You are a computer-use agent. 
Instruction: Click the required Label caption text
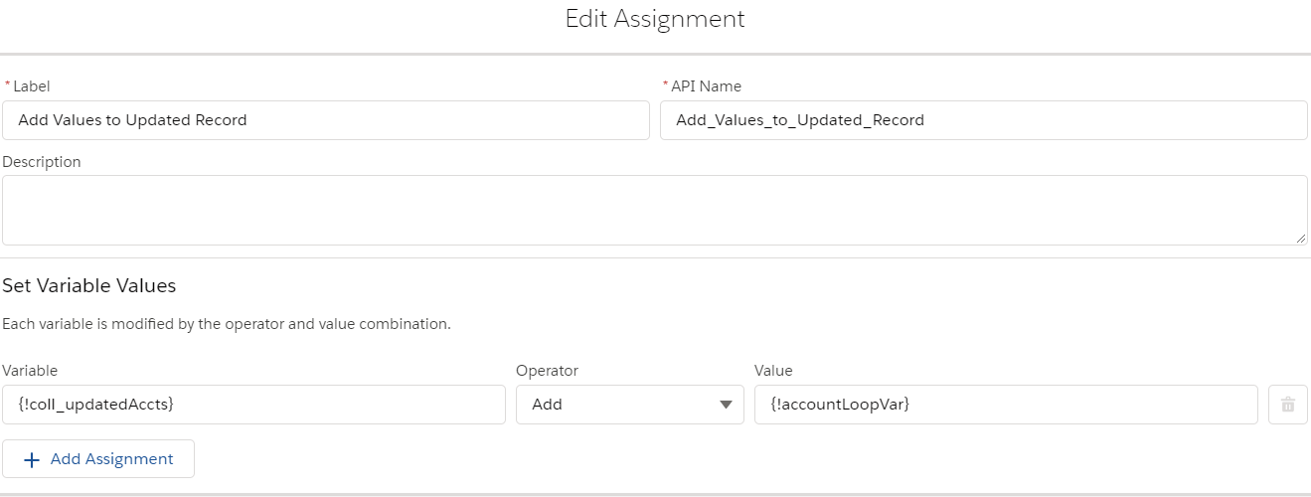[x=32, y=86]
